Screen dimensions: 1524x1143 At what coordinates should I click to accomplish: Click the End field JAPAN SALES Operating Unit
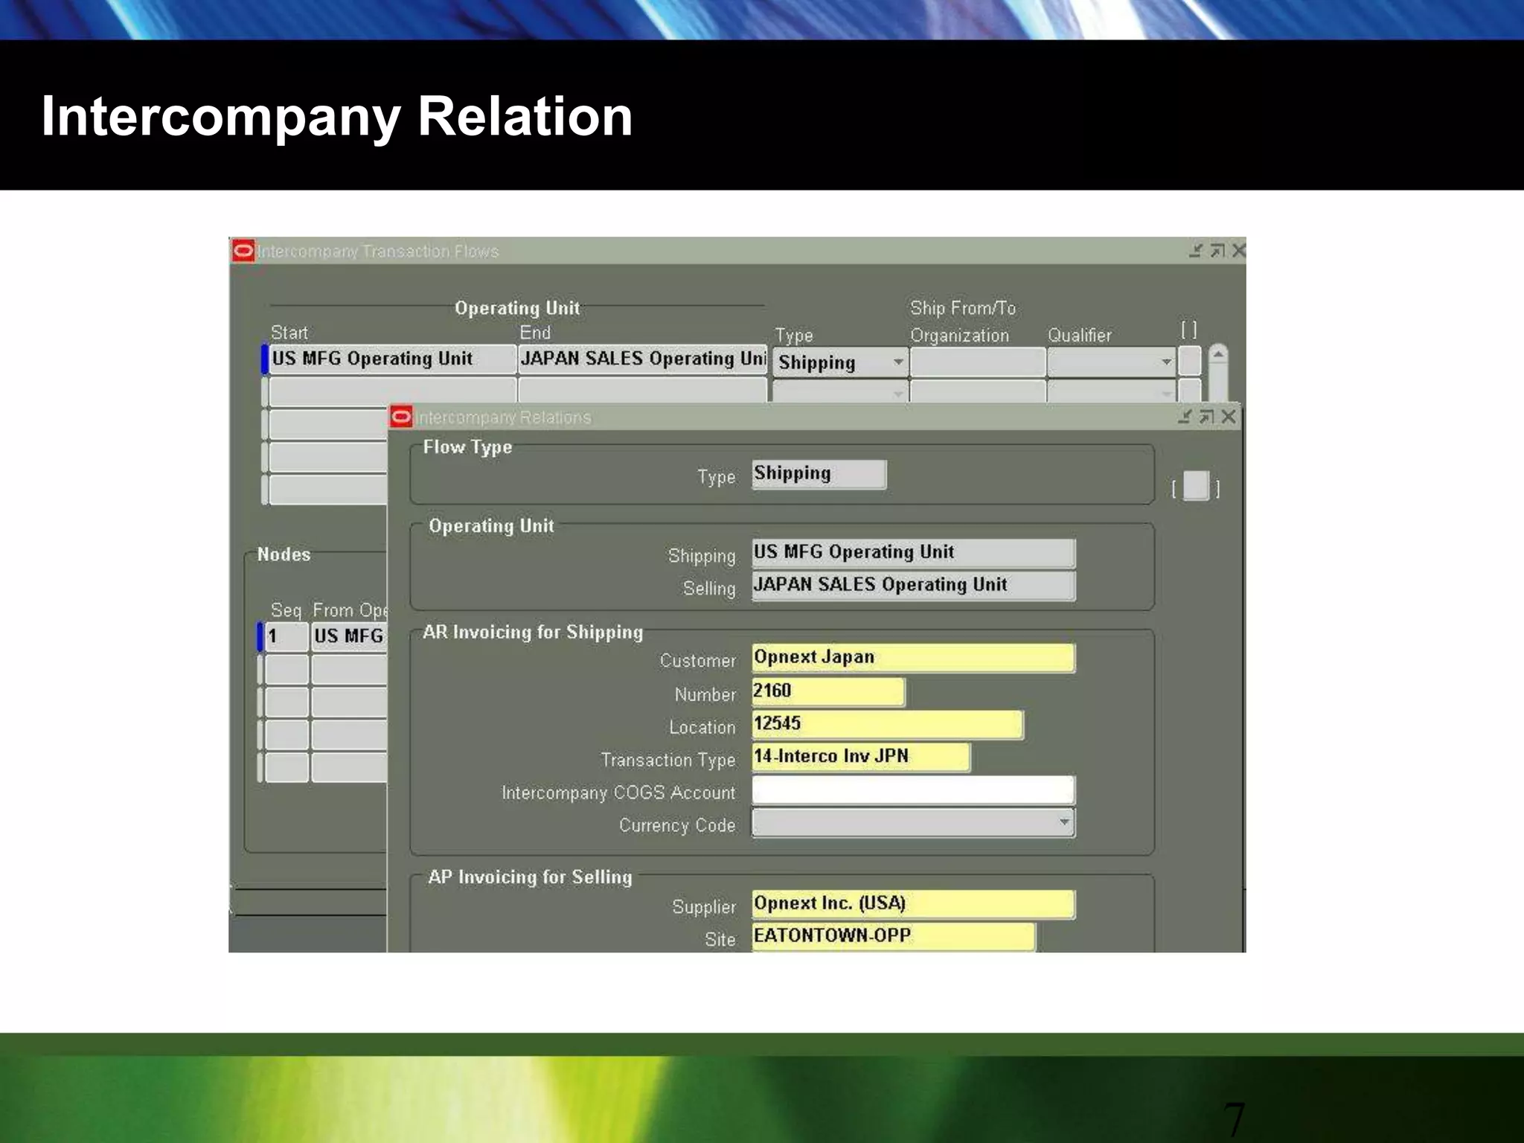pyautogui.click(x=643, y=359)
